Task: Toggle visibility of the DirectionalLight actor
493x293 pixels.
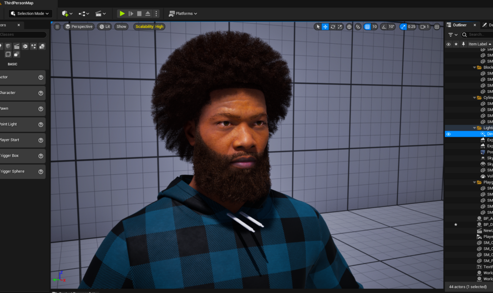Action: click(448, 134)
